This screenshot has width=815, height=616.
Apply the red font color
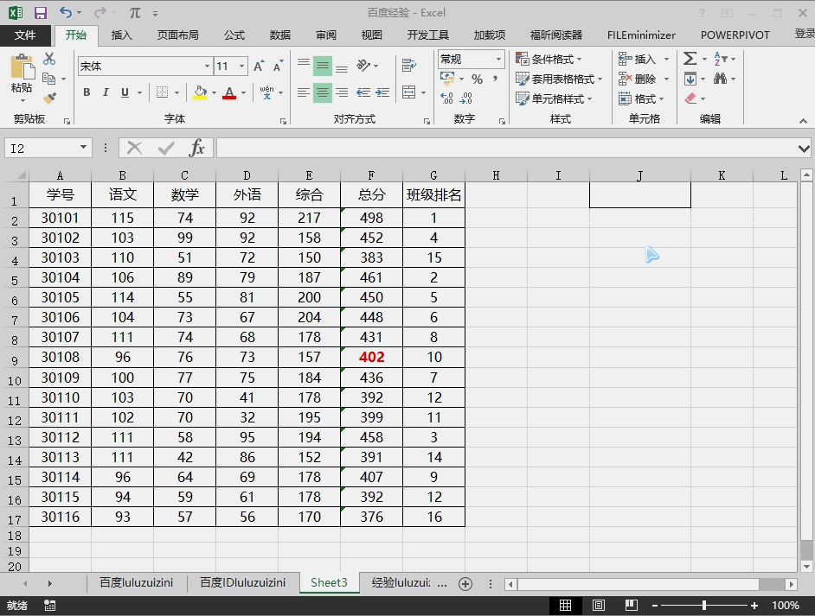[229, 92]
